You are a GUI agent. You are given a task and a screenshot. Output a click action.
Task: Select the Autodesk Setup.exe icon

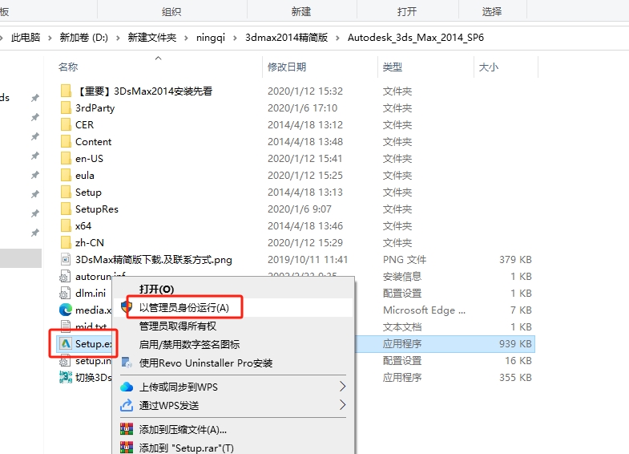pyautogui.click(x=66, y=343)
